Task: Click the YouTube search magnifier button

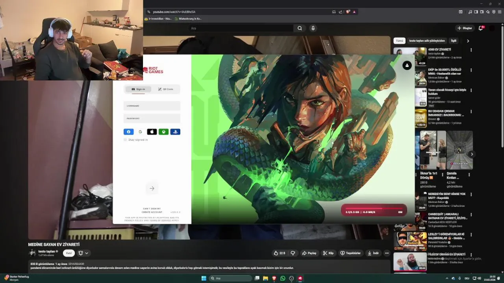Action: (300, 28)
